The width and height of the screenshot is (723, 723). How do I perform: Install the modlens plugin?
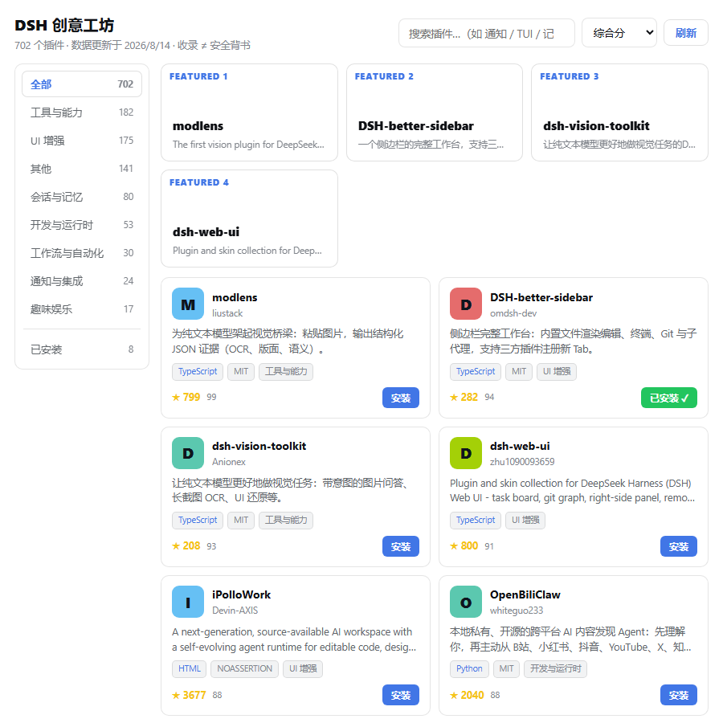[x=400, y=398]
